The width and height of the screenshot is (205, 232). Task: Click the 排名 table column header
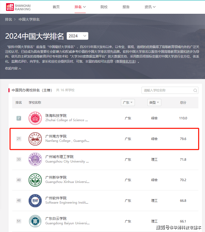[x=19, y=103]
